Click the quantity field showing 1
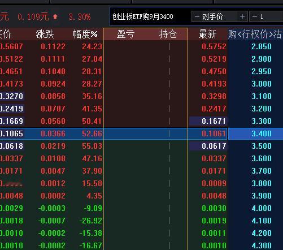 [266, 16]
